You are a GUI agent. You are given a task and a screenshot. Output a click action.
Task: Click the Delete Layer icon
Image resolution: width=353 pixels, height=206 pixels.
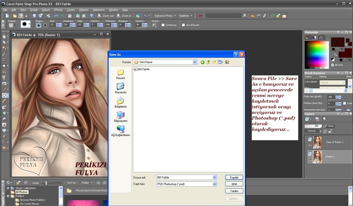tap(317, 119)
